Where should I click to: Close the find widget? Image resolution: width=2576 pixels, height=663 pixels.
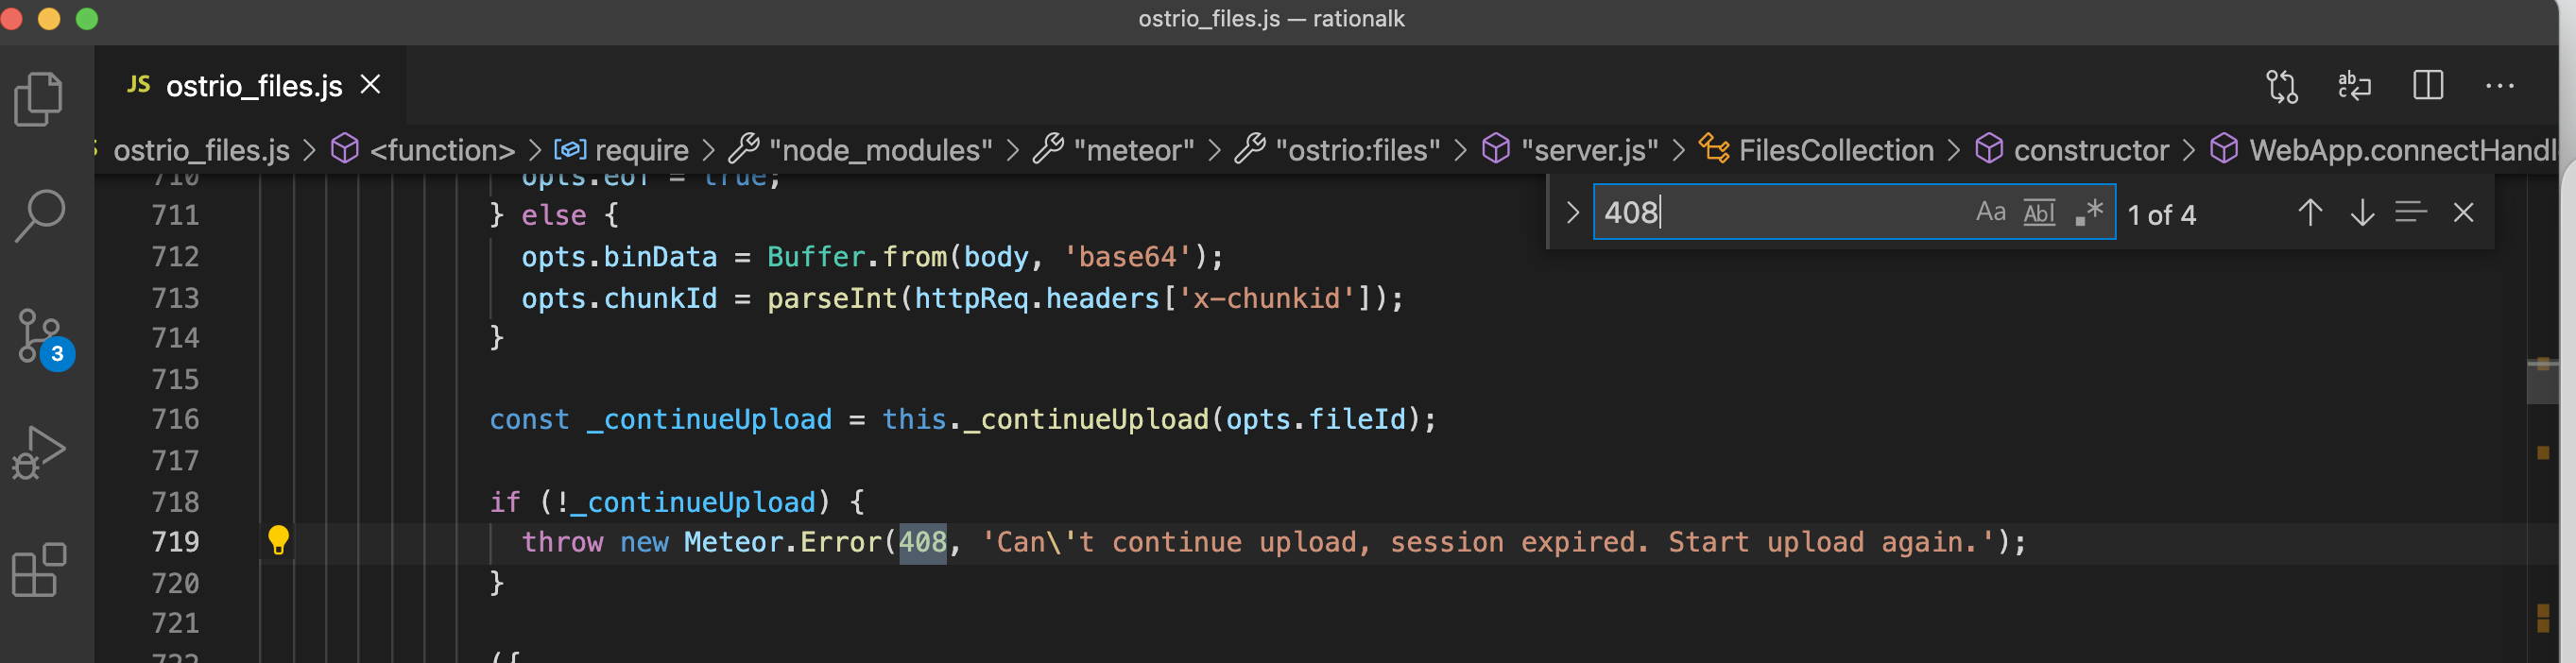tap(2463, 212)
